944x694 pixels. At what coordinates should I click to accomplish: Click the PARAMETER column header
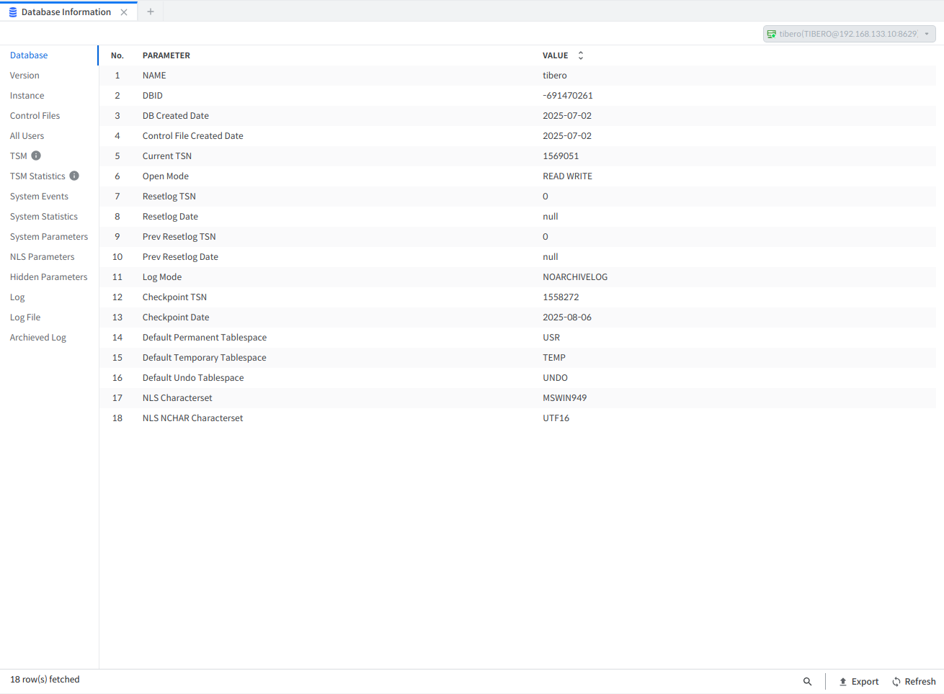pyautogui.click(x=166, y=55)
